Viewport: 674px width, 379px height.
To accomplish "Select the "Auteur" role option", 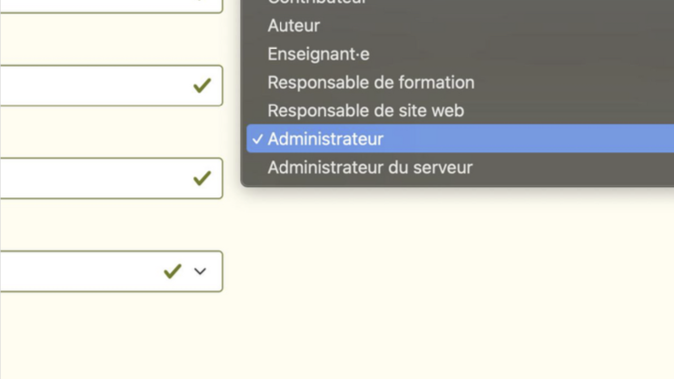I will 294,26.
